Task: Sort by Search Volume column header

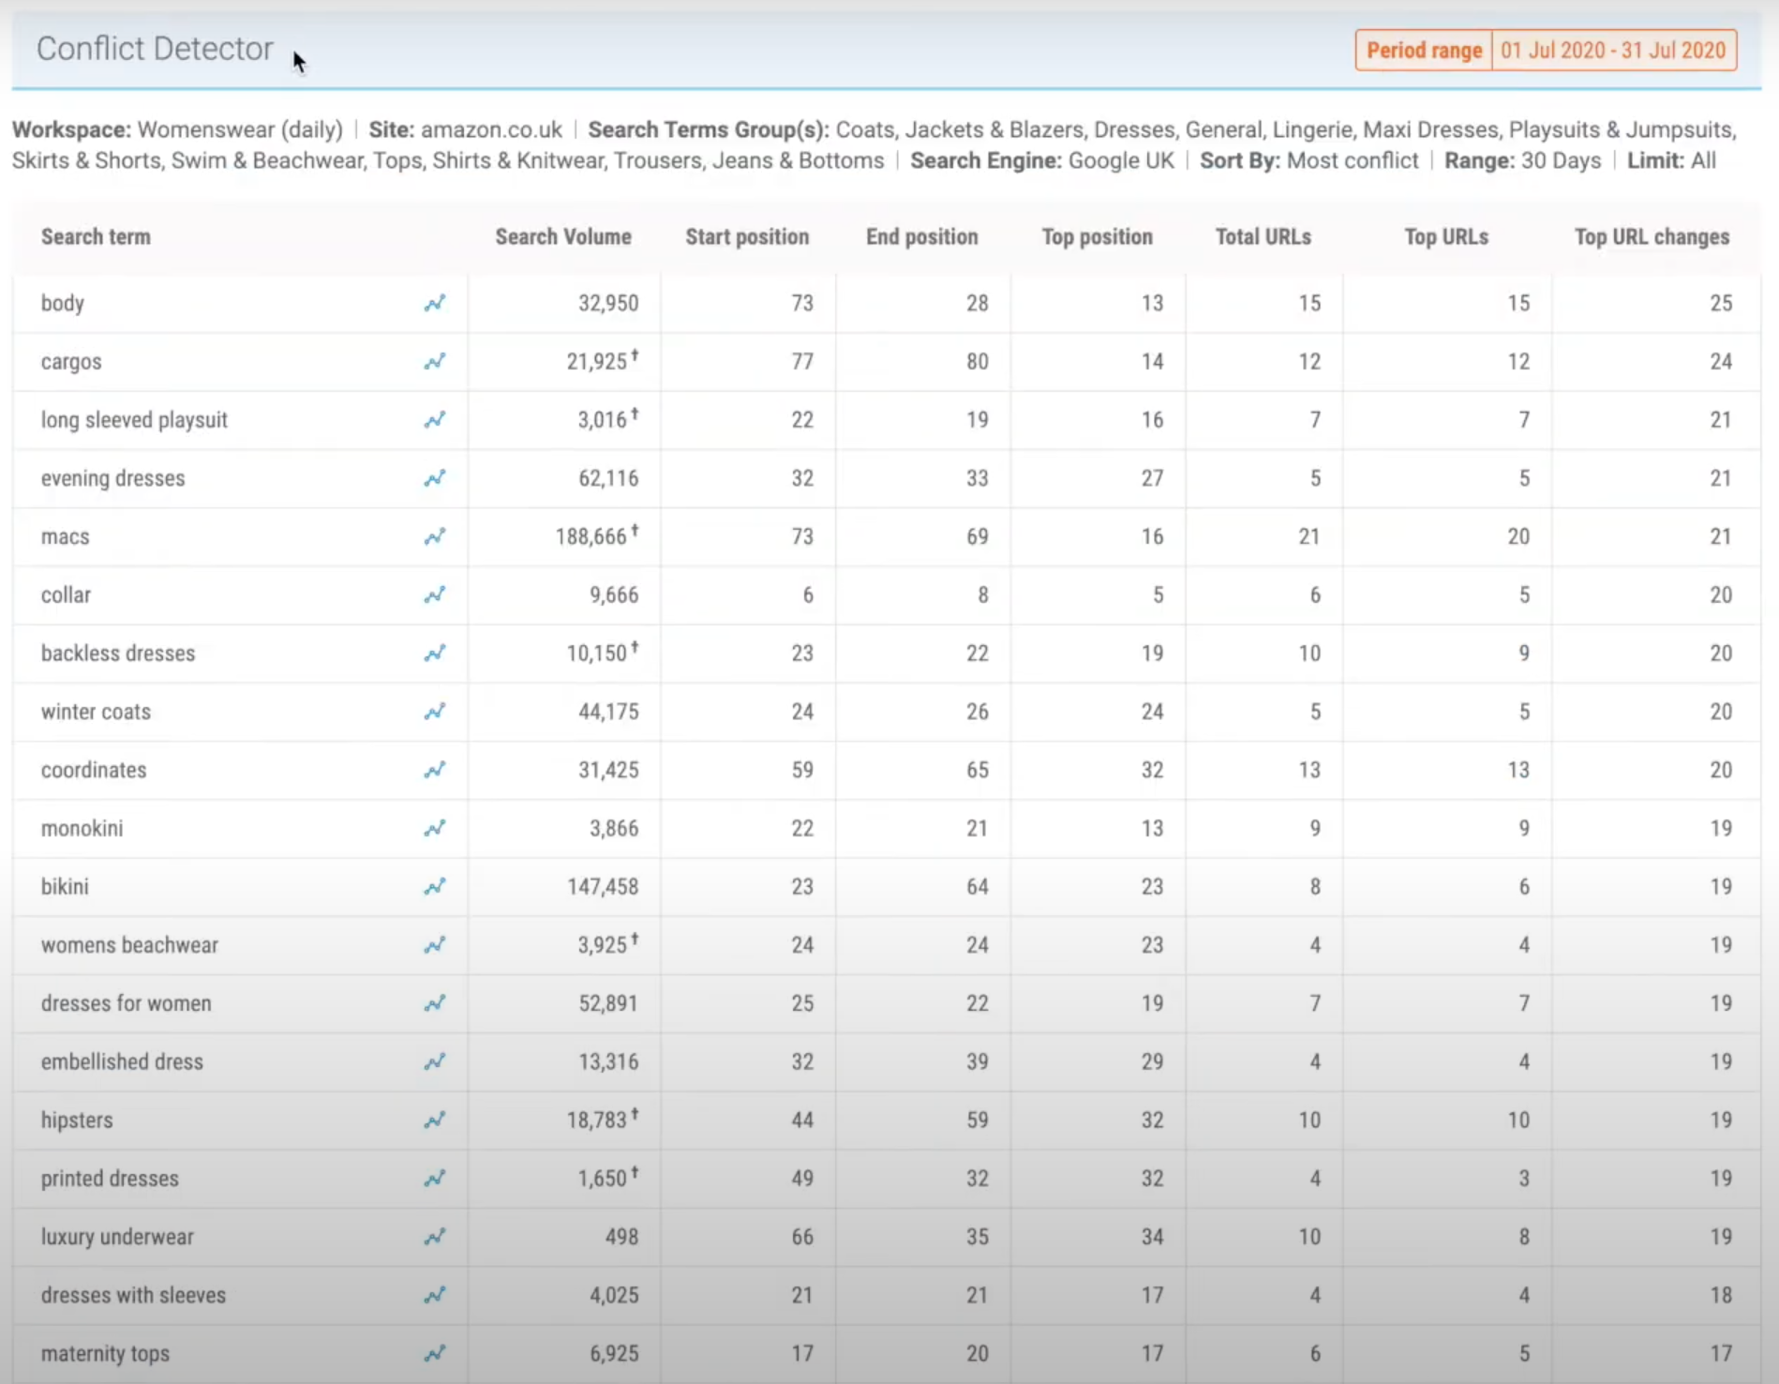Action: [563, 237]
